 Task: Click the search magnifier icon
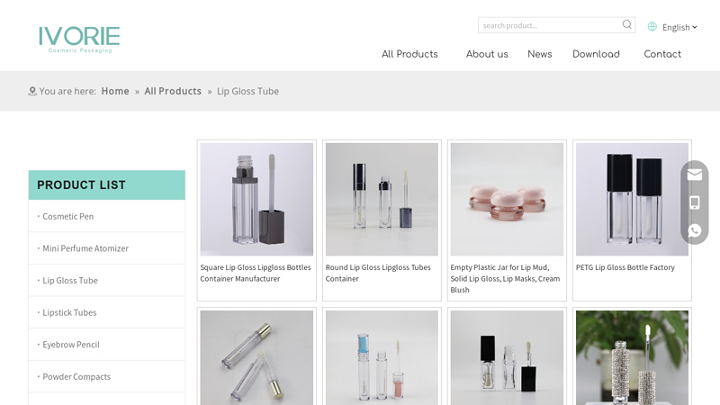(626, 24)
